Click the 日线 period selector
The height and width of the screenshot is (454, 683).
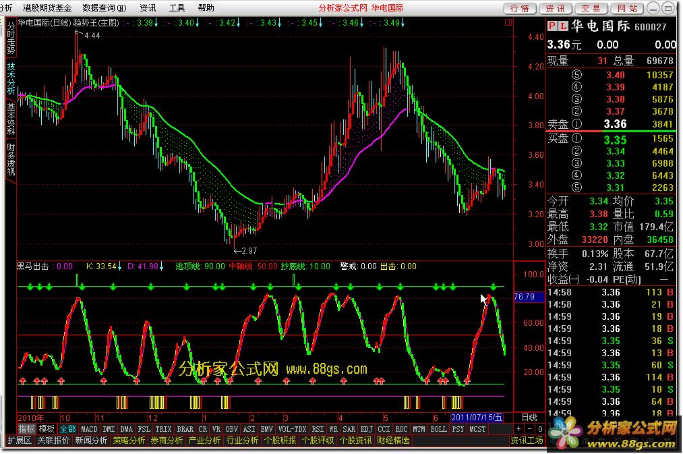(529, 418)
